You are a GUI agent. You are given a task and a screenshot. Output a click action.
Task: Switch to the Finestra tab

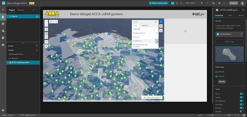coord(21,10)
